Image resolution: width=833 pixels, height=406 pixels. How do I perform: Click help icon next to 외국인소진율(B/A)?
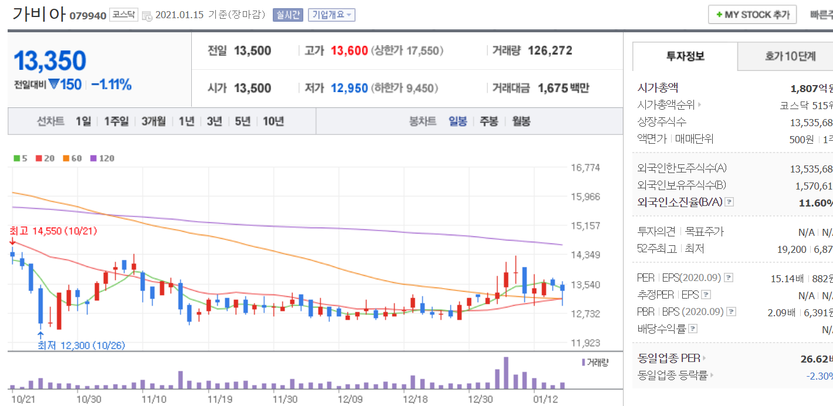[x=729, y=202]
